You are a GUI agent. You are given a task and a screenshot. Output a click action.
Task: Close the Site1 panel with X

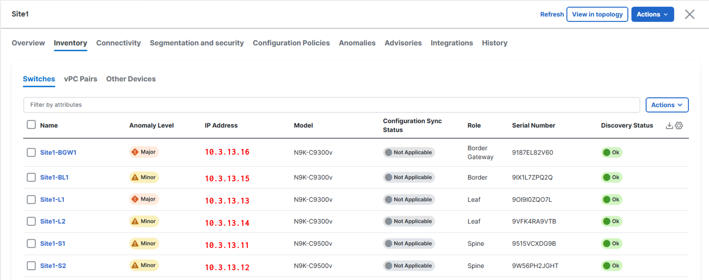(689, 14)
